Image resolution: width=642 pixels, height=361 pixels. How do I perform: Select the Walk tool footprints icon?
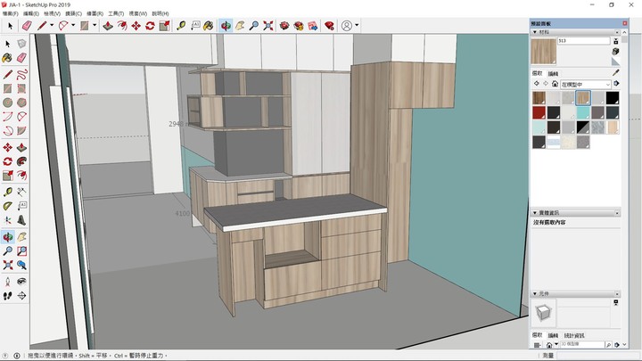[x=7, y=296]
